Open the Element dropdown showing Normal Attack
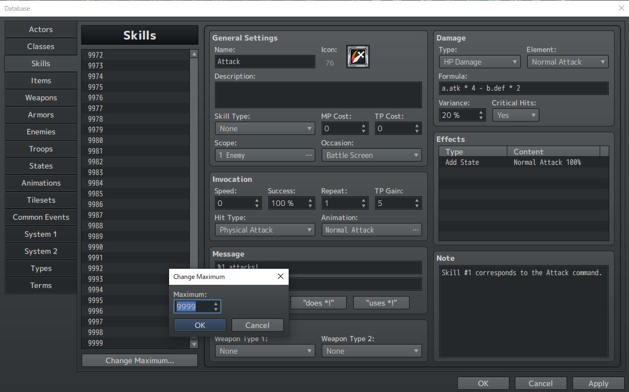This screenshot has height=392, width=629. [x=567, y=61]
